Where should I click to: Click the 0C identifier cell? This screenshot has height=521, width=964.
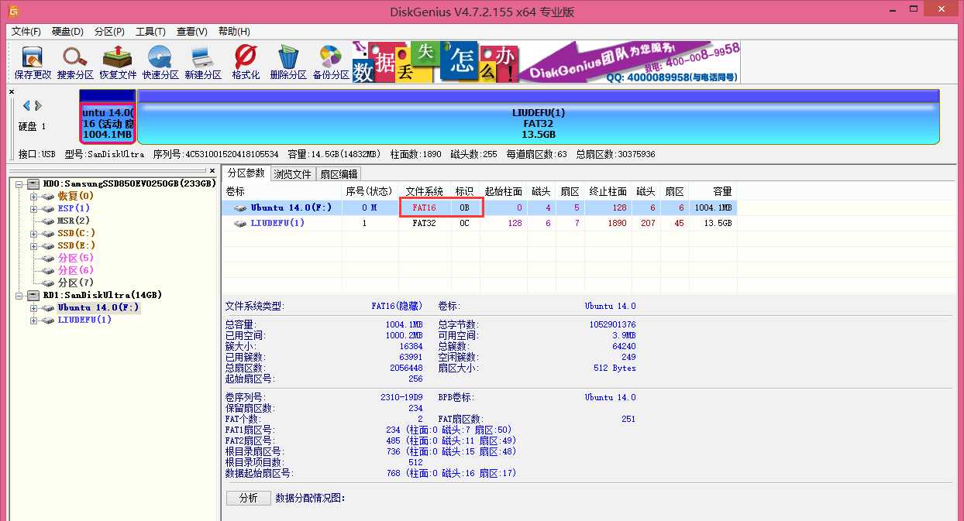[465, 223]
